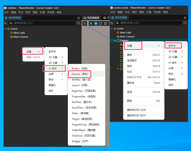This screenshot has width=191, height=151.
Task: Select Toggle (复选按钮) menu entry
Action: pyautogui.click(x=86, y=119)
